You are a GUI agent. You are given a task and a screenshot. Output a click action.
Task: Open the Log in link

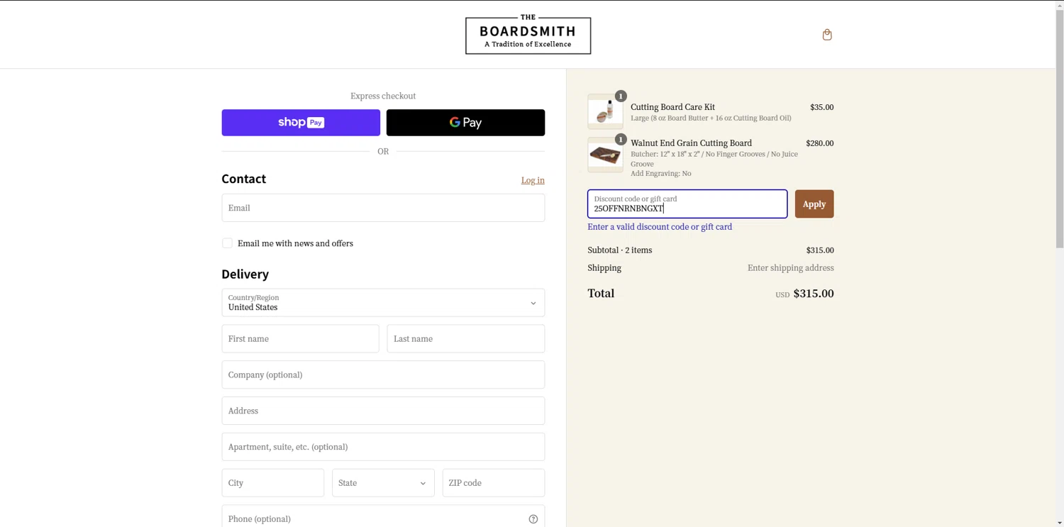(533, 180)
